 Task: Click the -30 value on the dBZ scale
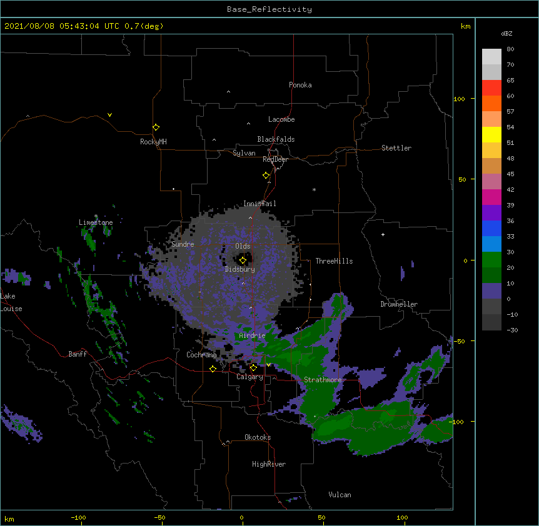513,330
